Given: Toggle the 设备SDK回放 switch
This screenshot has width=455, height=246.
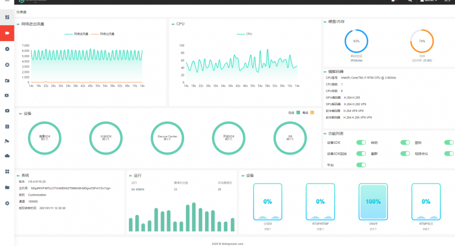Looking at the screenshot, I should (361, 153).
